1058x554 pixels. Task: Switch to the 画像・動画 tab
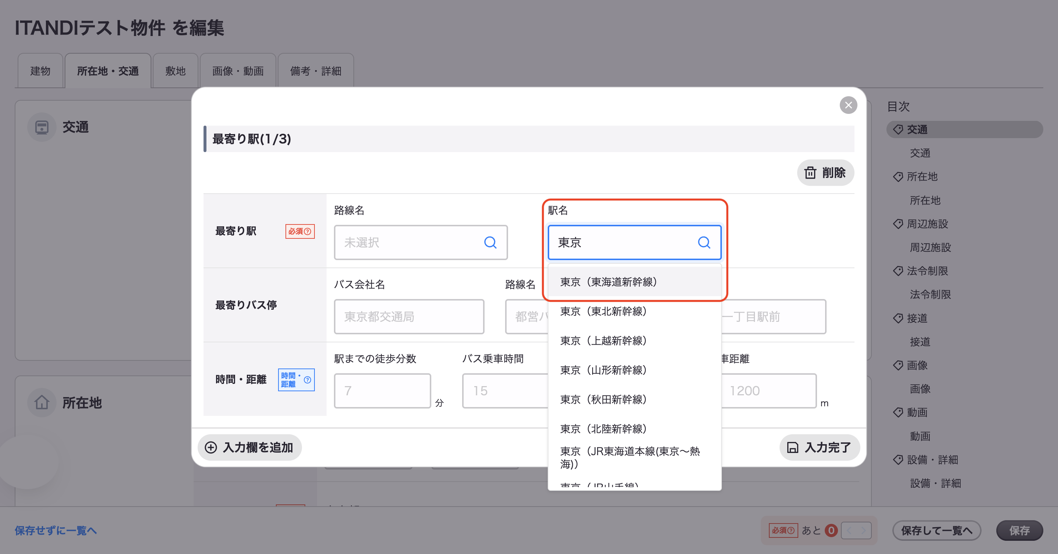[x=238, y=71]
